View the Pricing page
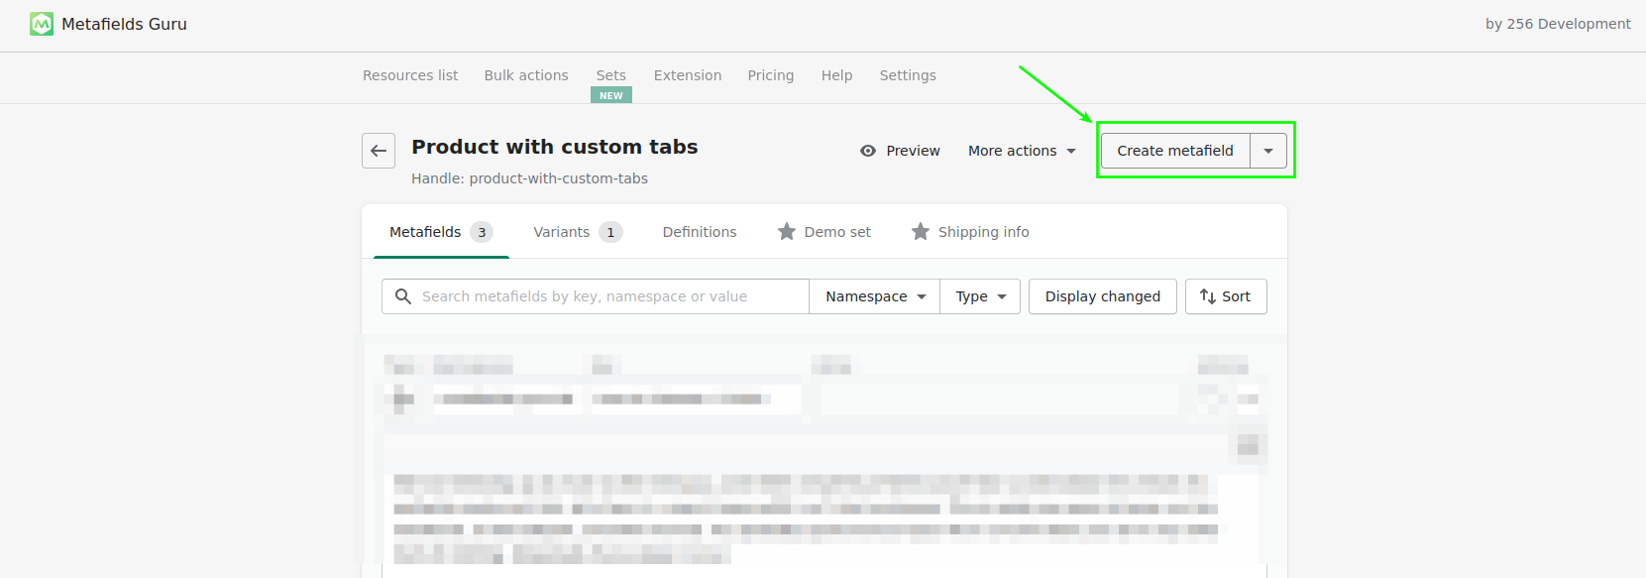 point(771,75)
